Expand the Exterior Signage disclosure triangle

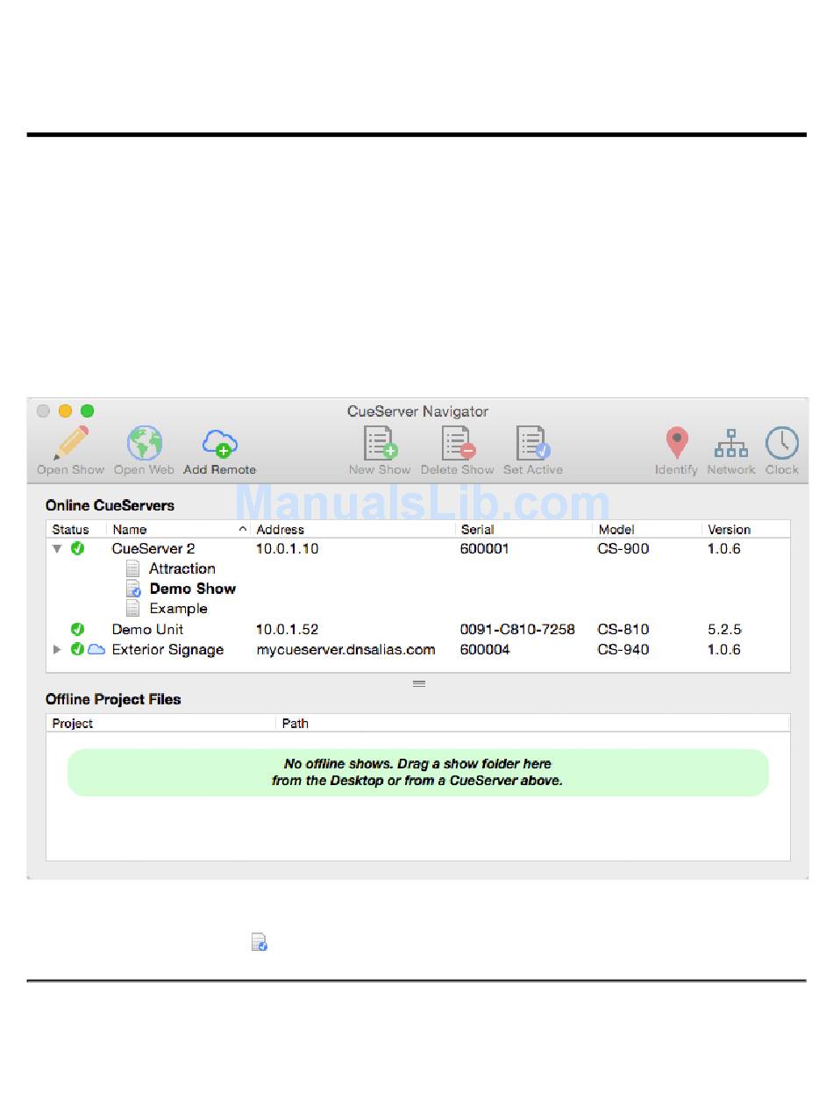coord(57,649)
